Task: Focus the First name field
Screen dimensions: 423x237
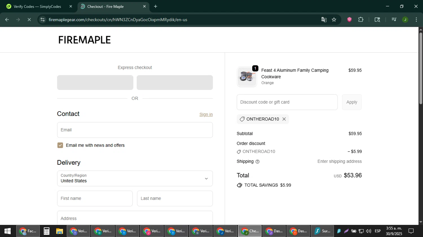Action: tap(95, 198)
